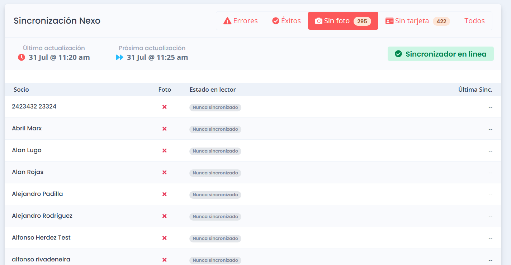Viewport: 511px width, 265px height.
Task: Click the missing photo X for Alan Rojas
Action: point(165,172)
